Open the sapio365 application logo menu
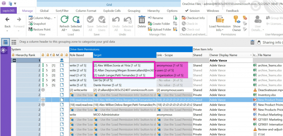The image size is (283, 136). [4, 3]
